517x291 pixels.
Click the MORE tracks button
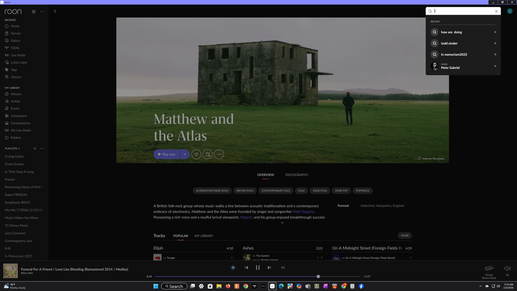[x=405, y=235]
